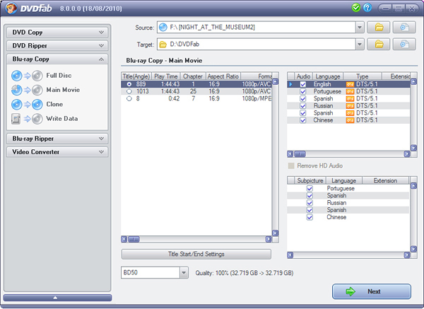Click the DTS icon on the Chinese audio row
Viewport: 424px width, 309px height.
[x=350, y=120]
